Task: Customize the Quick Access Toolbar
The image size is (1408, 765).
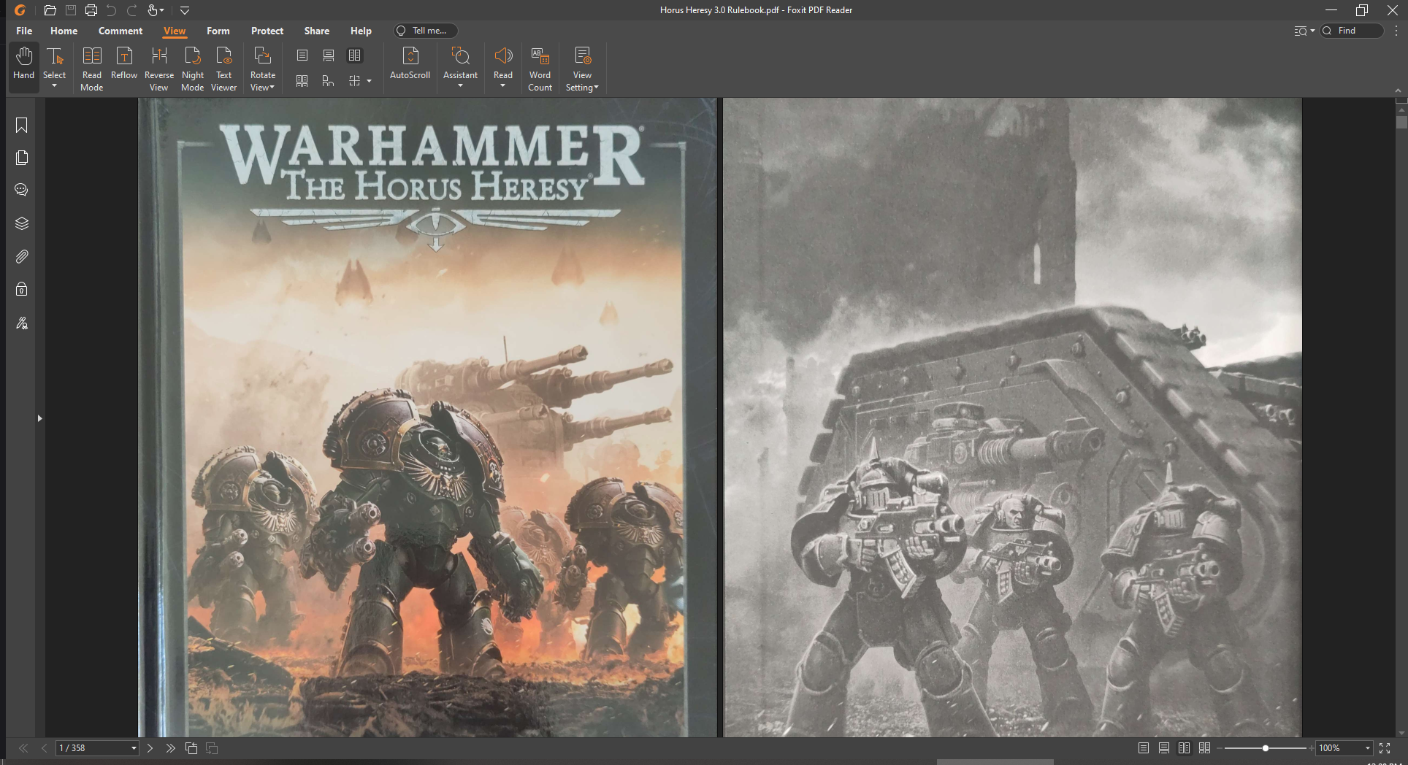Action: coord(185,10)
